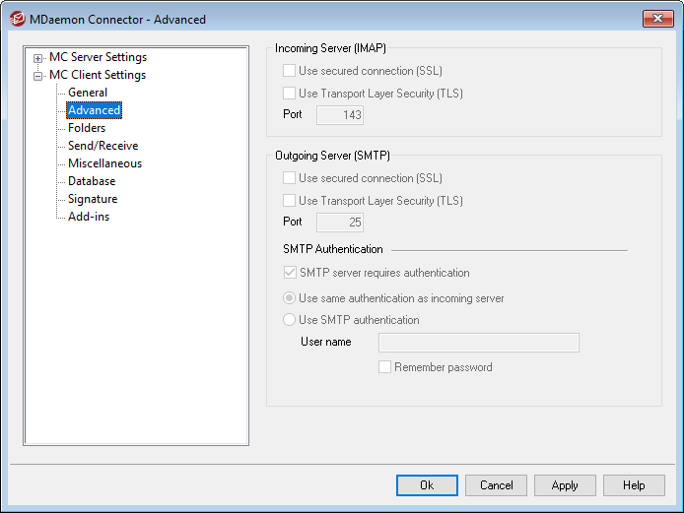
Task: Select Use SMTP authentication radio button
Action: coord(290,320)
